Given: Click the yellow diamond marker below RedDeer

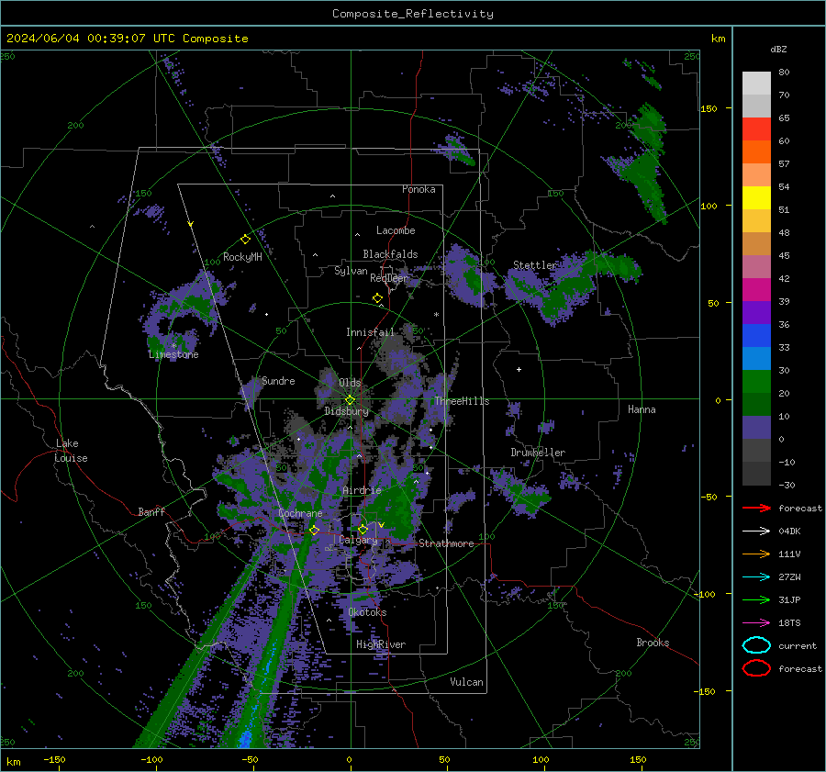Looking at the screenshot, I should [377, 298].
